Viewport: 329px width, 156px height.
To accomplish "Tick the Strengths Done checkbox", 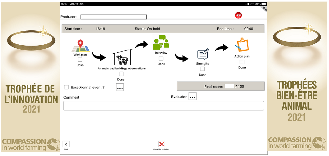I will click(x=202, y=69).
